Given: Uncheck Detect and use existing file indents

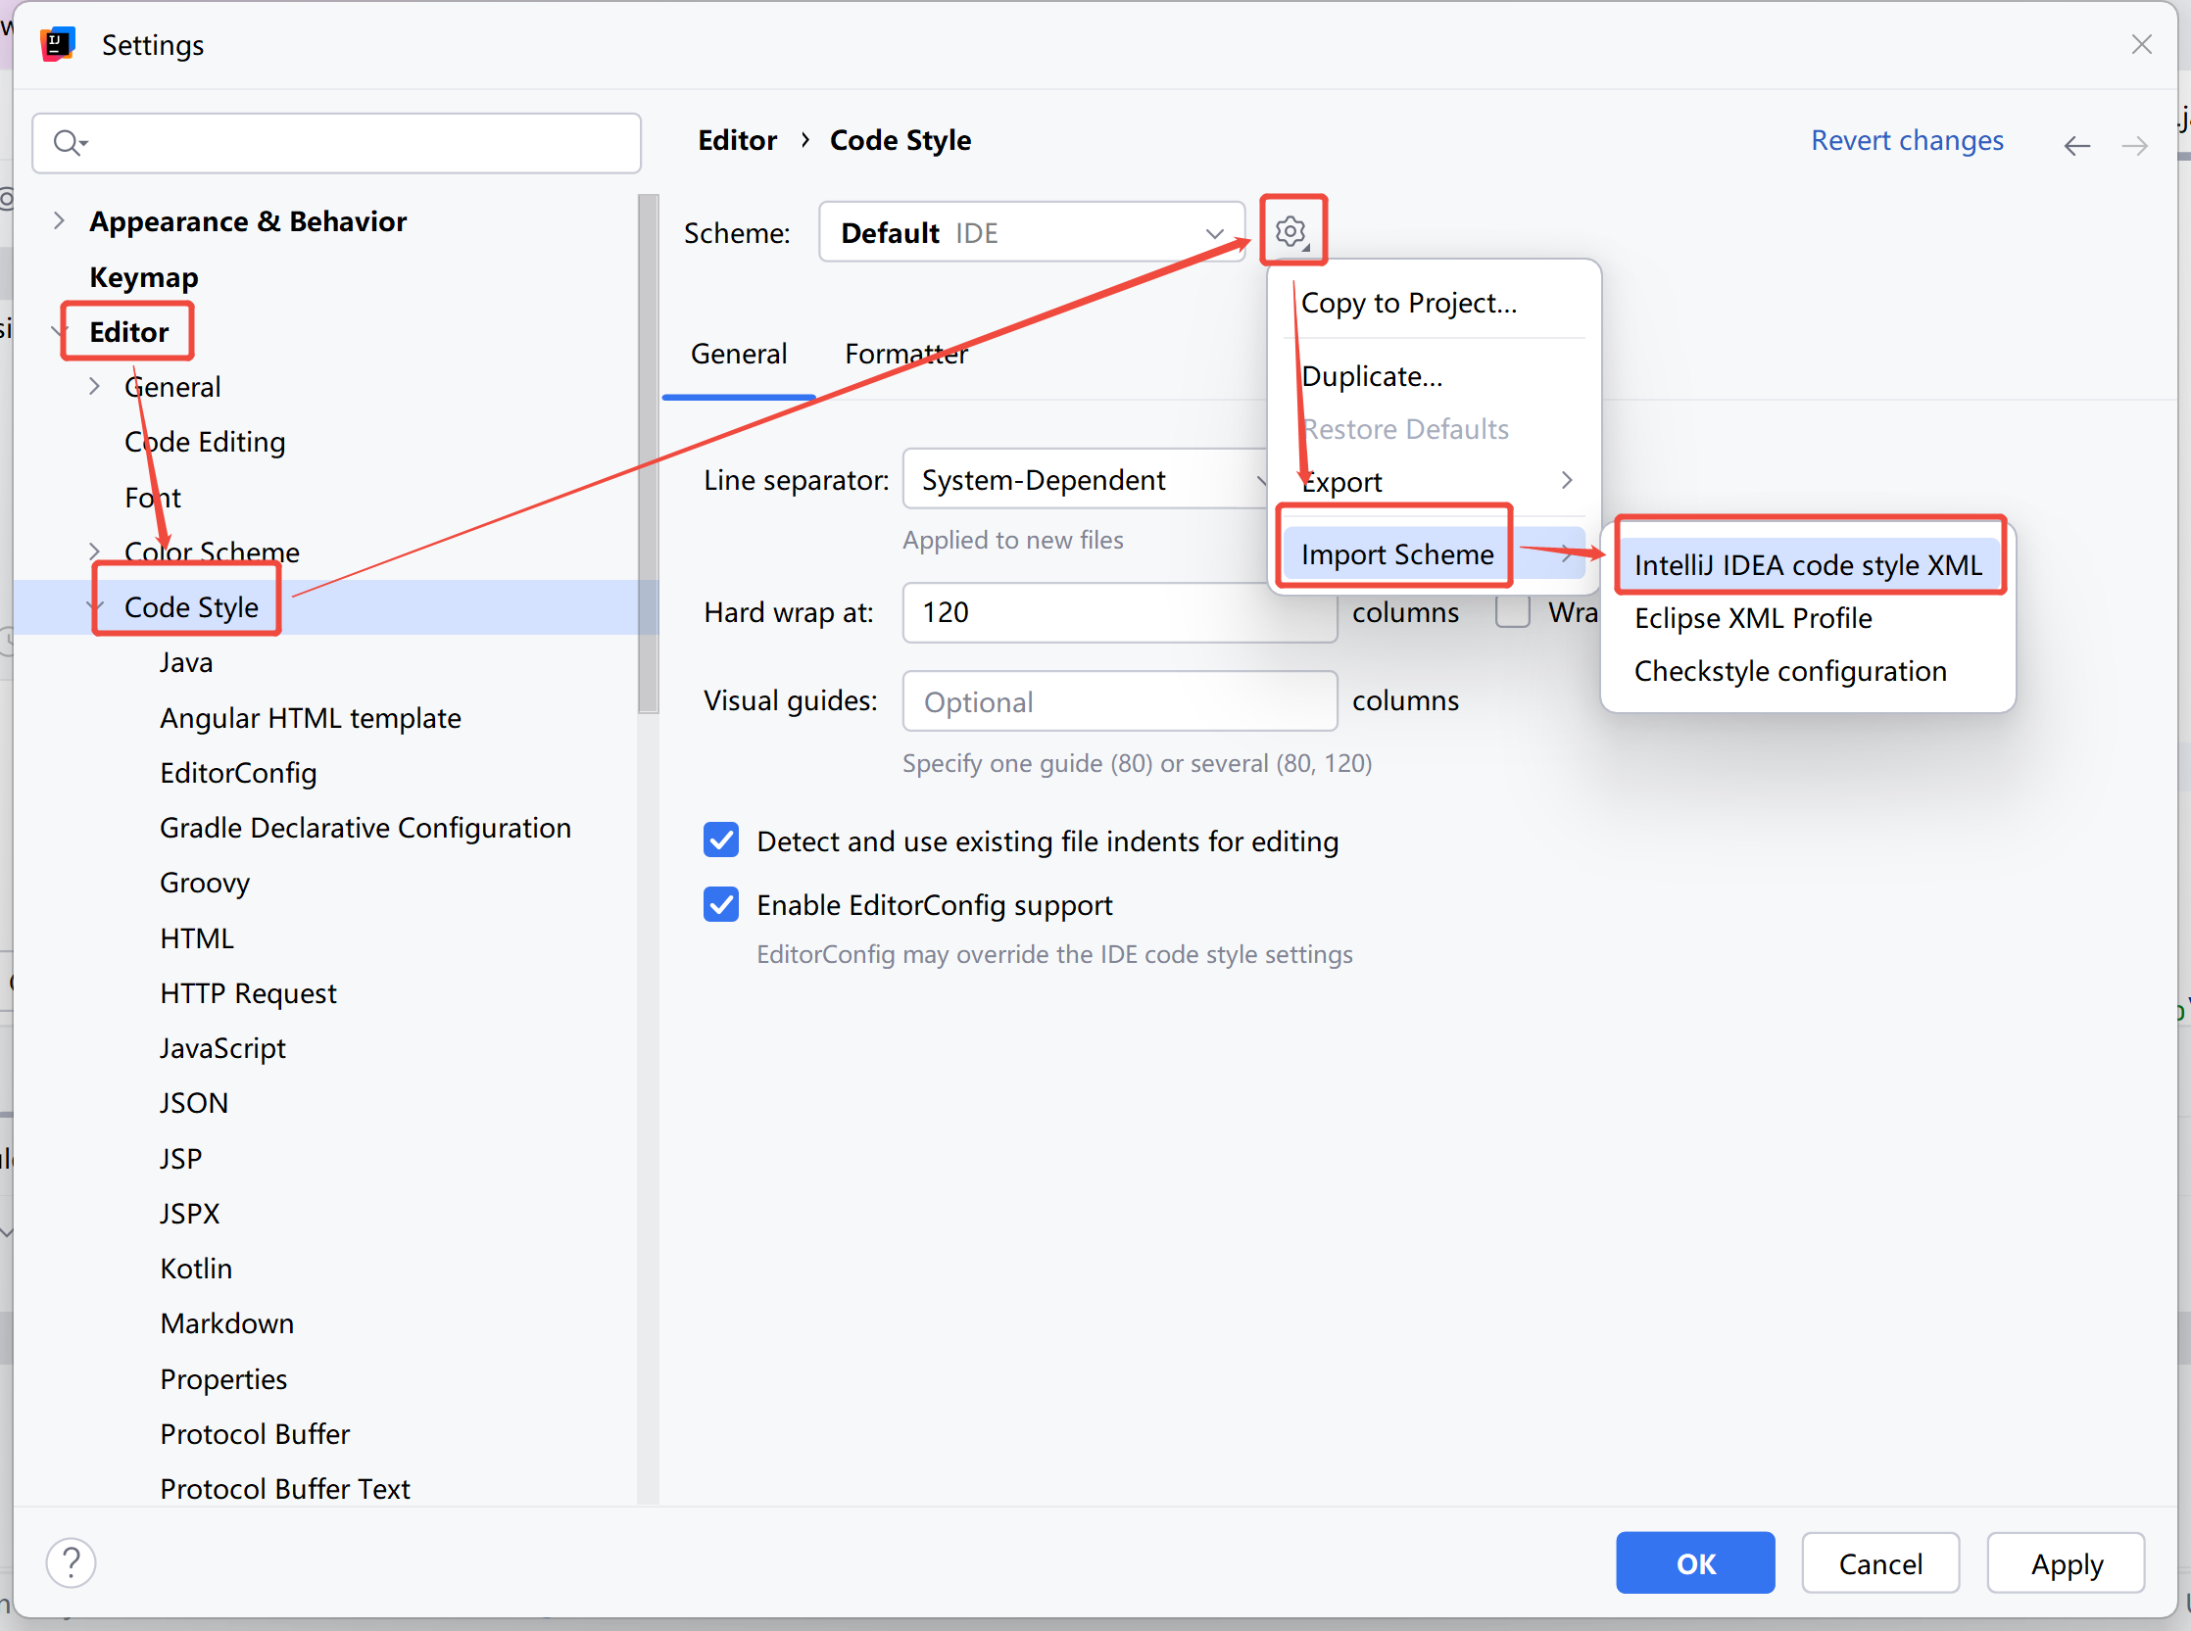Looking at the screenshot, I should pyautogui.click(x=722, y=840).
